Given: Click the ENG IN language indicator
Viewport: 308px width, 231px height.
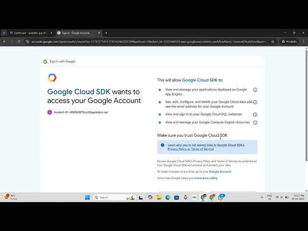Looking at the screenshot, I should click(269, 197).
